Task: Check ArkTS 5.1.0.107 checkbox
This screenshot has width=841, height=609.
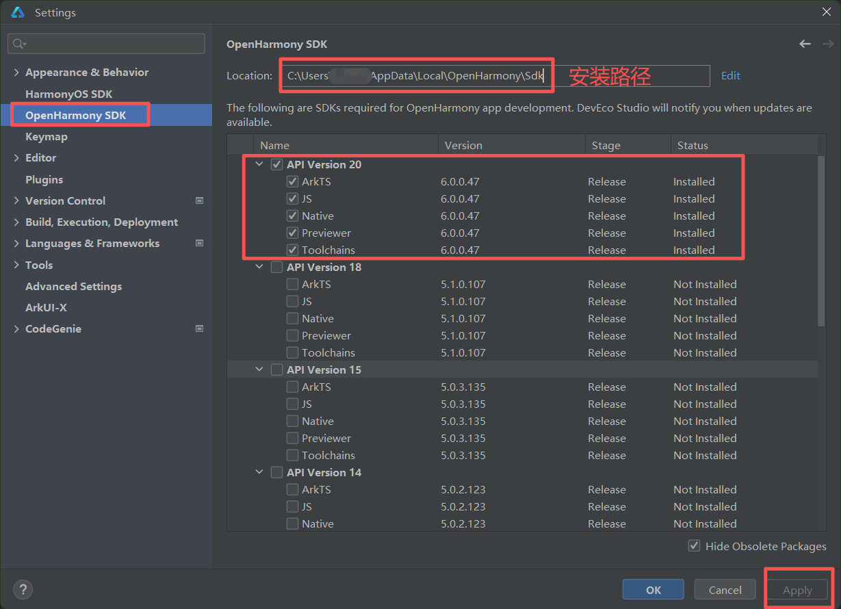Action: [292, 284]
